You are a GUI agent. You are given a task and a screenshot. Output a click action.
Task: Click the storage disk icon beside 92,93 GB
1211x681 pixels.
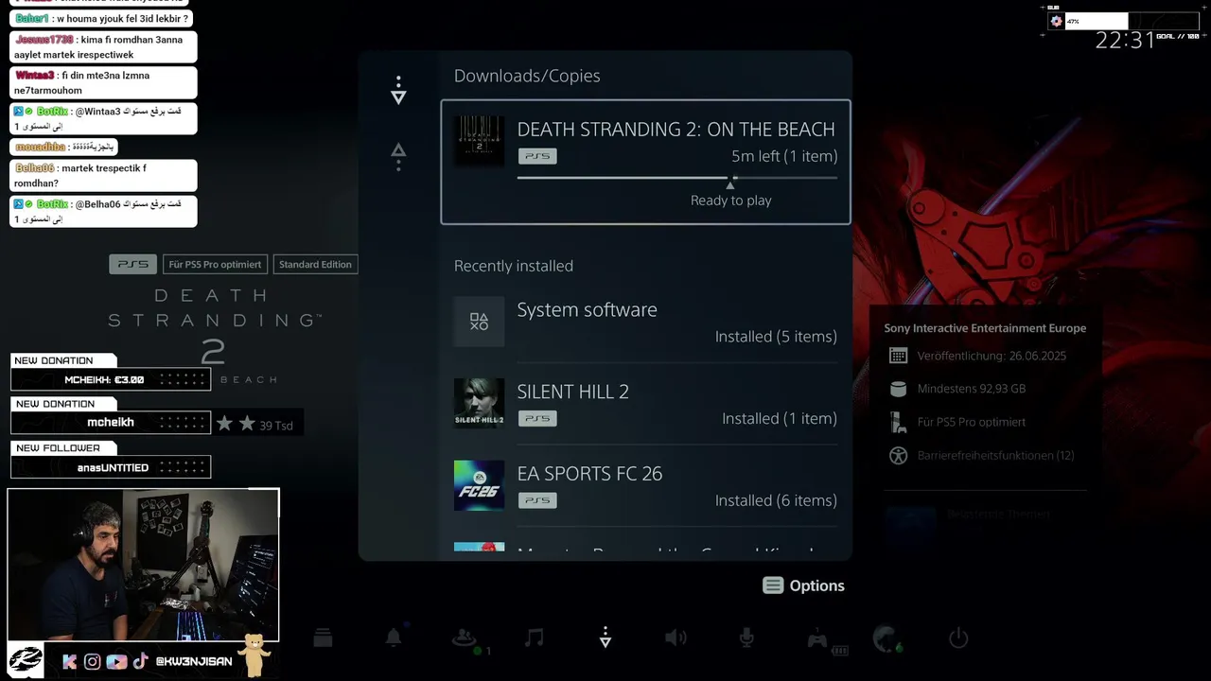(898, 389)
